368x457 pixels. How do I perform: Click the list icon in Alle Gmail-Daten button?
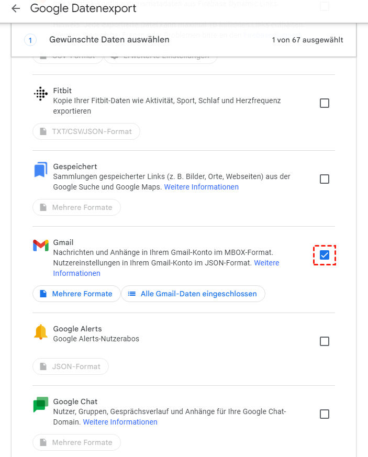[x=132, y=294]
